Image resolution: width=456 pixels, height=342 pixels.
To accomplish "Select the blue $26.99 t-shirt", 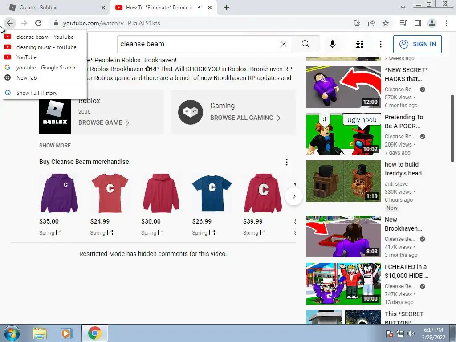I will [212, 193].
